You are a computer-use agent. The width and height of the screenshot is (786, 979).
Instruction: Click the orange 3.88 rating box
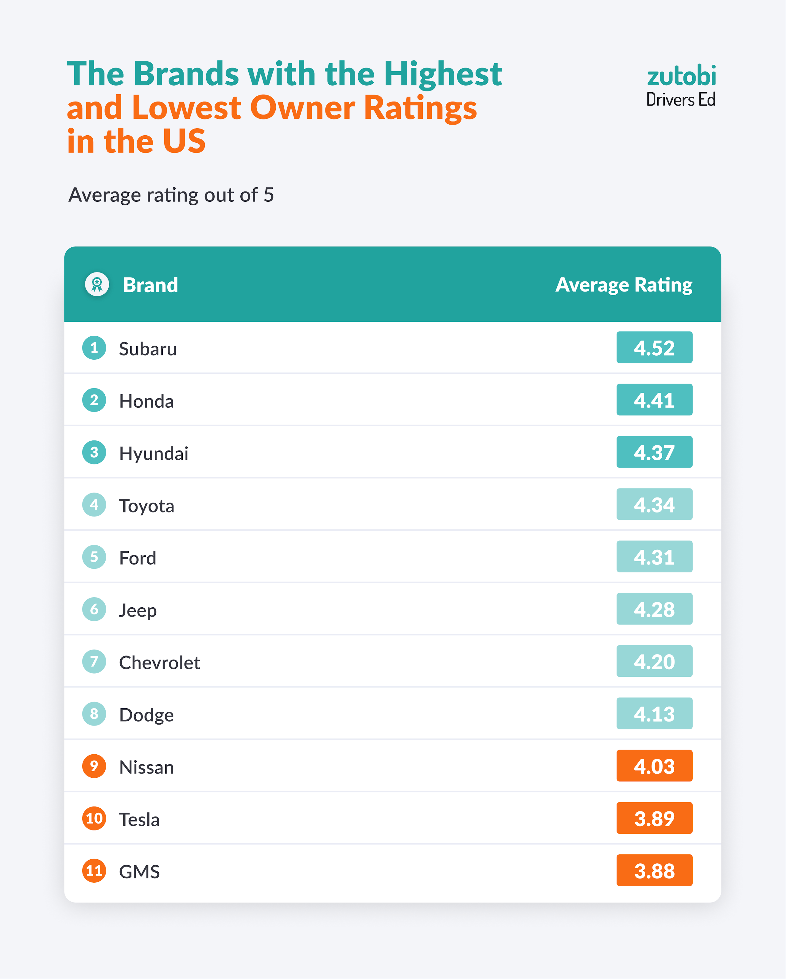[654, 870]
